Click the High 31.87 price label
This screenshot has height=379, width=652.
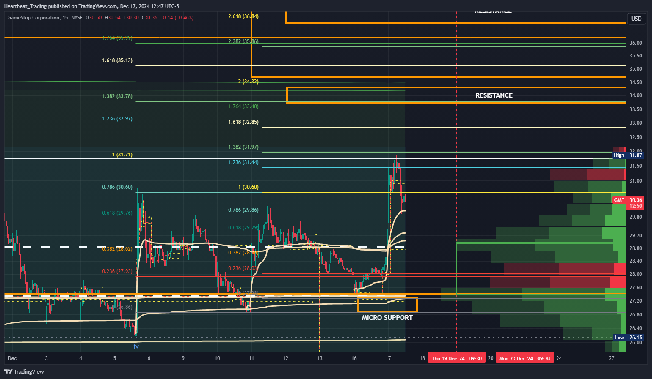coord(629,155)
